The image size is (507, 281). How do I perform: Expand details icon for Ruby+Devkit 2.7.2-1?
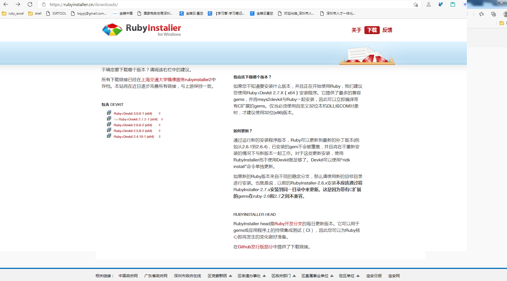coord(162,119)
